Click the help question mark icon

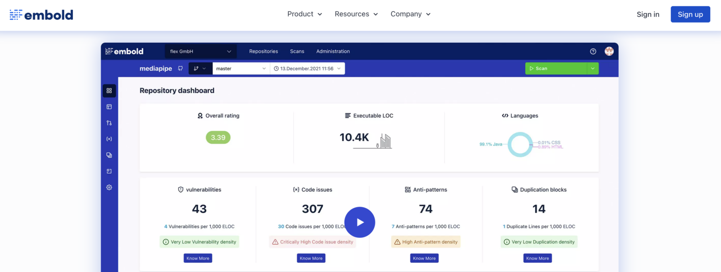pyautogui.click(x=593, y=52)
